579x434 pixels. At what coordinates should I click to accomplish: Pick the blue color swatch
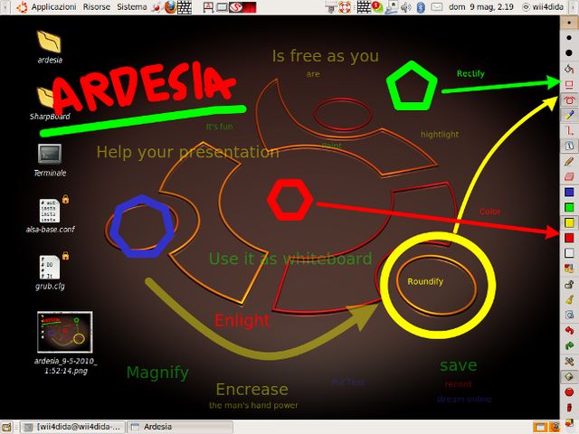click(569, 192)
